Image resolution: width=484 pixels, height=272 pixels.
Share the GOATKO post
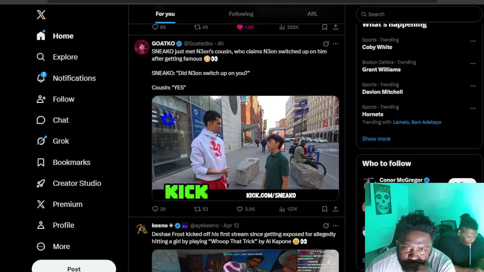pos(335,209)
